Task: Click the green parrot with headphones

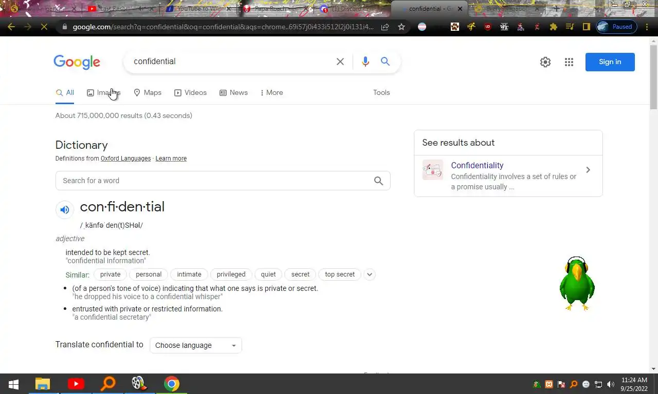Action: click(577, 284)
